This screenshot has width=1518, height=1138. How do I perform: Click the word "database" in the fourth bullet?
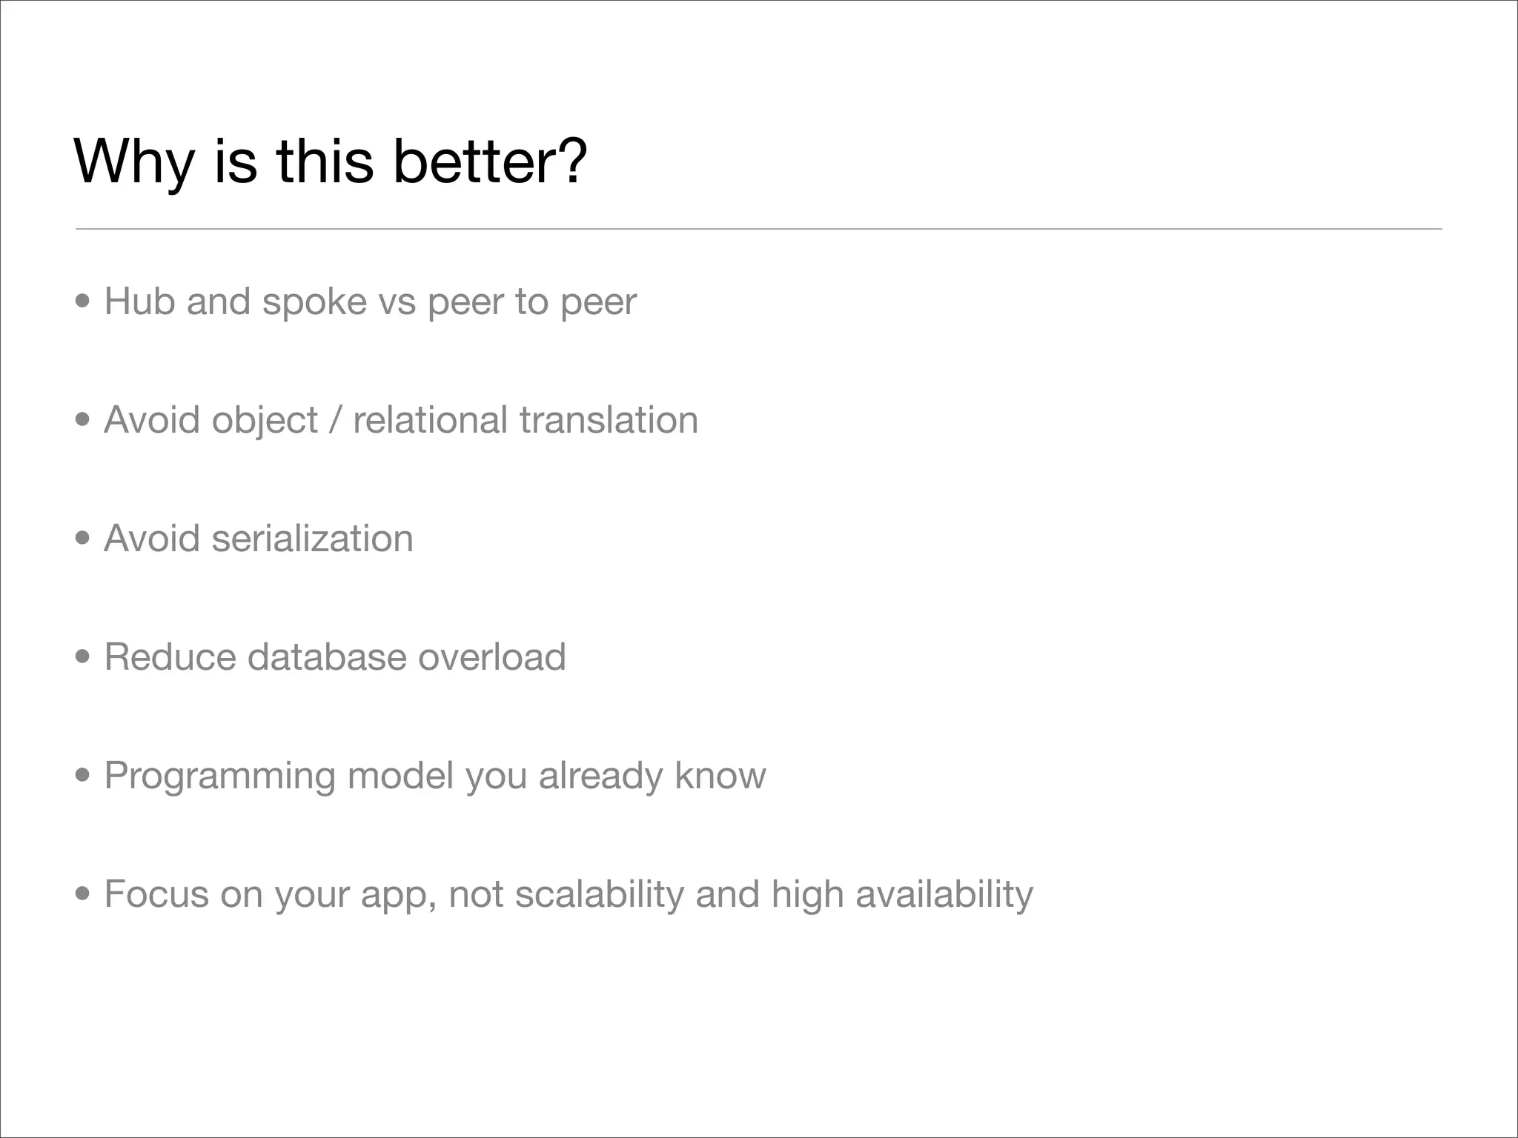(326, 657)
